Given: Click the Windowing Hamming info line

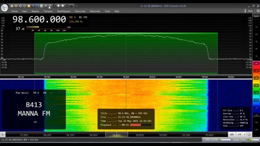Looking at the screenshot, I should (x=235, y=123).
